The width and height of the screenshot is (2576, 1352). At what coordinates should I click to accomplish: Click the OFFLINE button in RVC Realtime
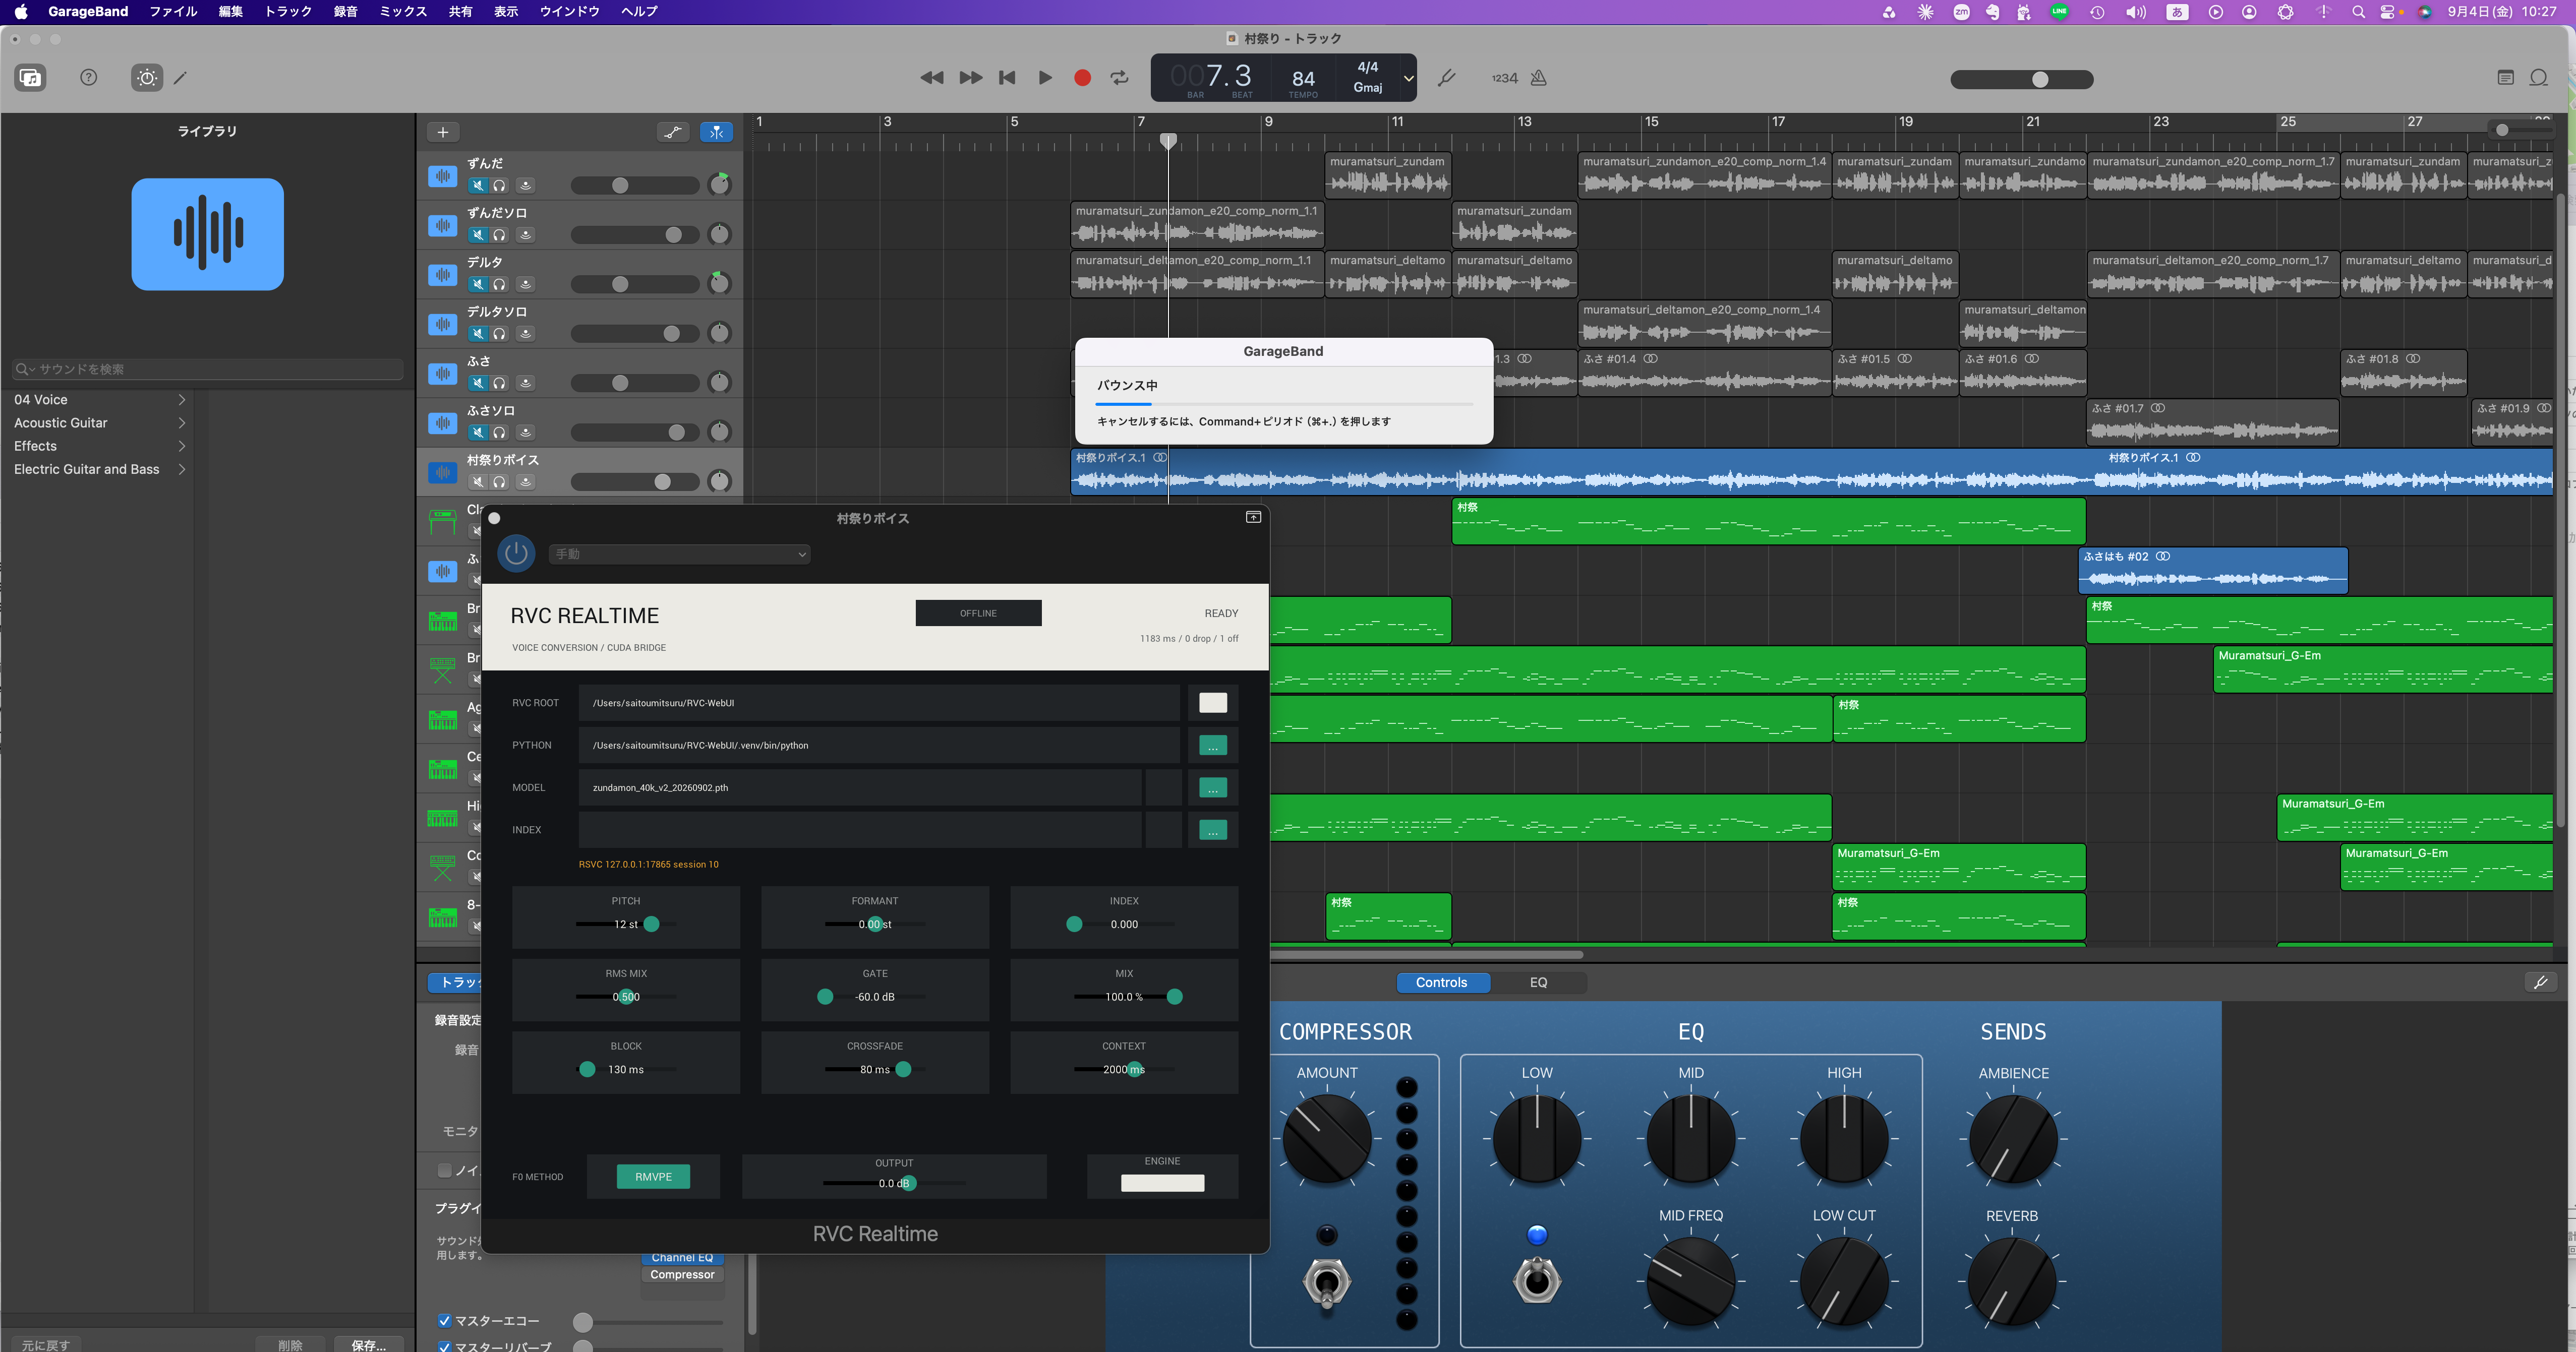point(978,613)
